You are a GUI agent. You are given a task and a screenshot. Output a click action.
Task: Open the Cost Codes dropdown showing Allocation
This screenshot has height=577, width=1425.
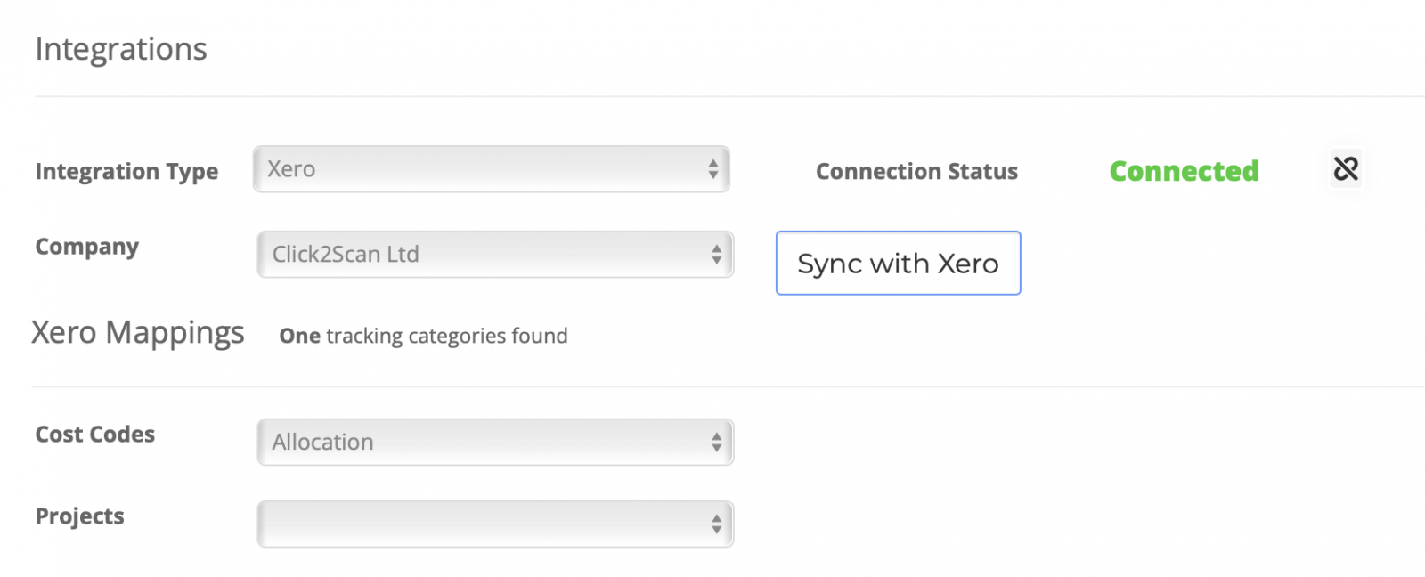click(495, 443)
